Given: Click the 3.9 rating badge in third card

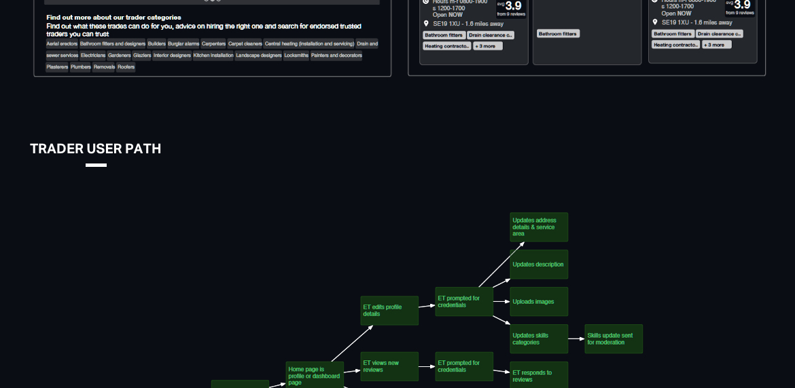Looking at the screenshot, I should tap(740, 6).
